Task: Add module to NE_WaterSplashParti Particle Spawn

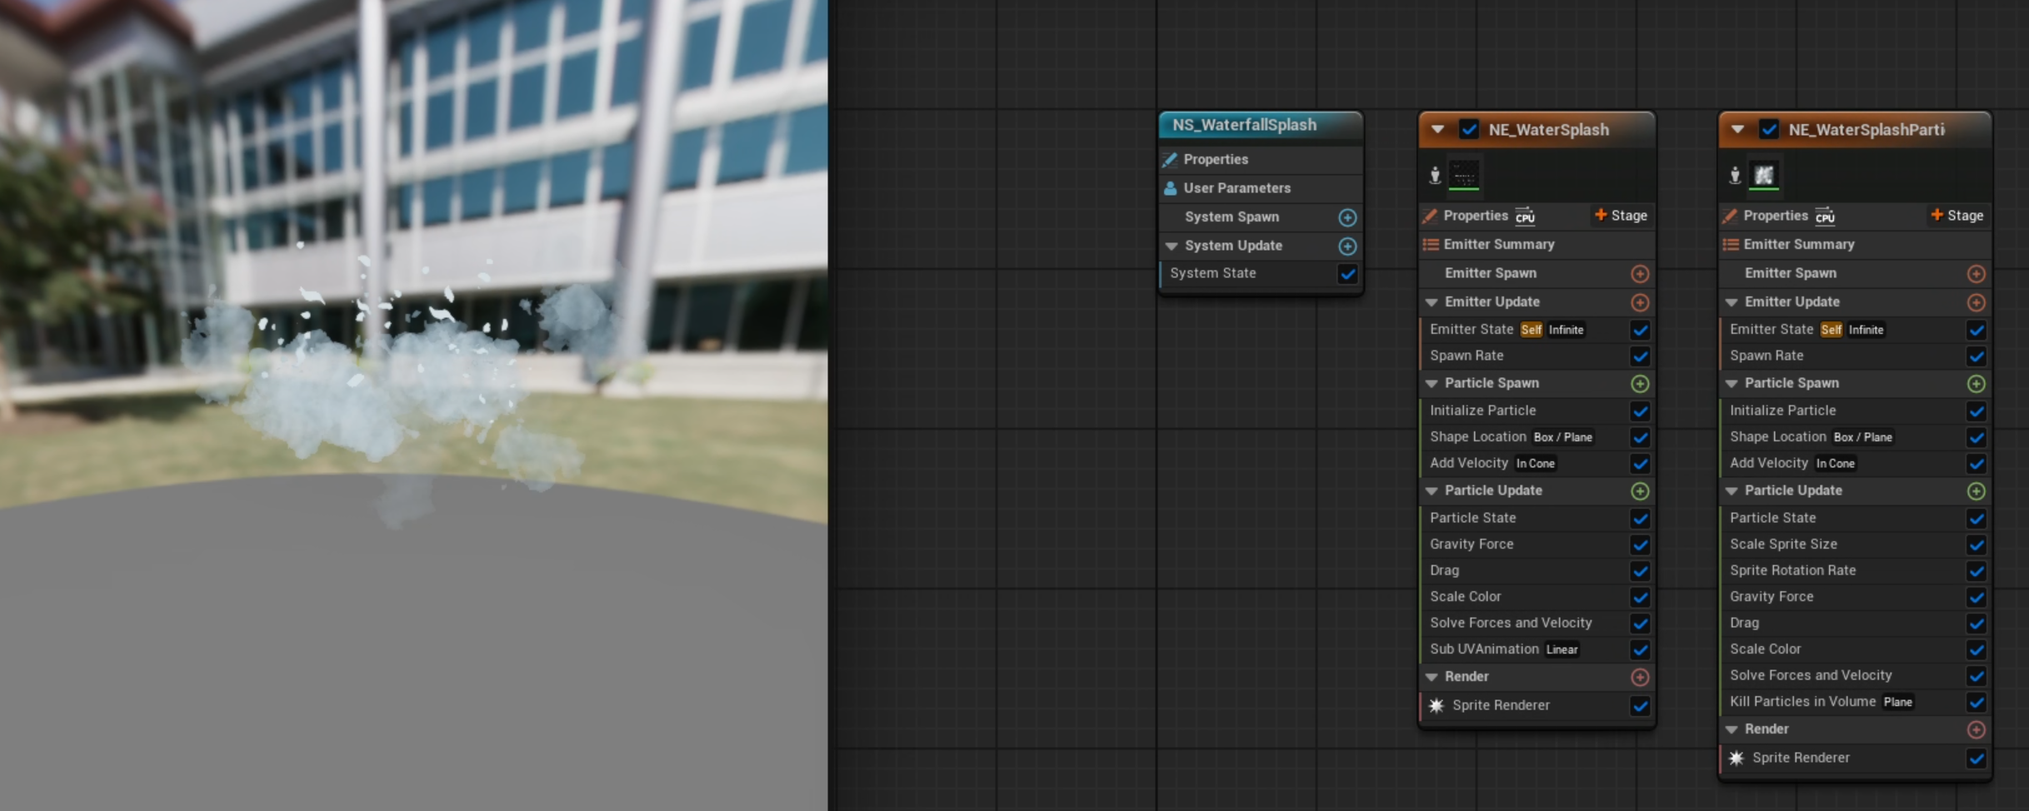Action: 1976,384
